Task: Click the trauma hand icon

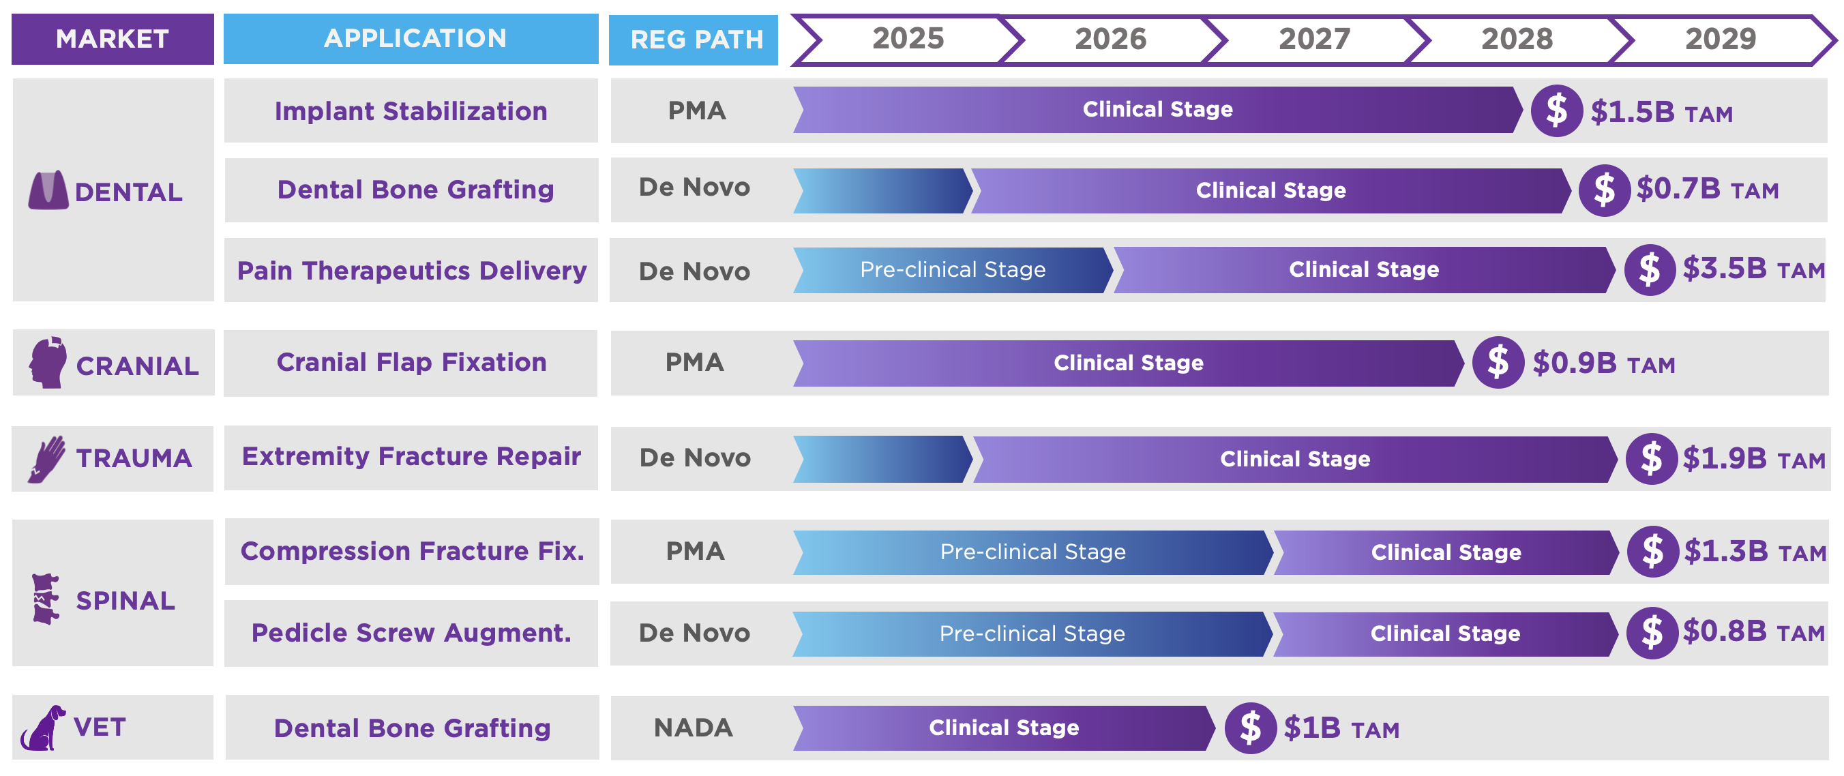Action: pos(47,459)
